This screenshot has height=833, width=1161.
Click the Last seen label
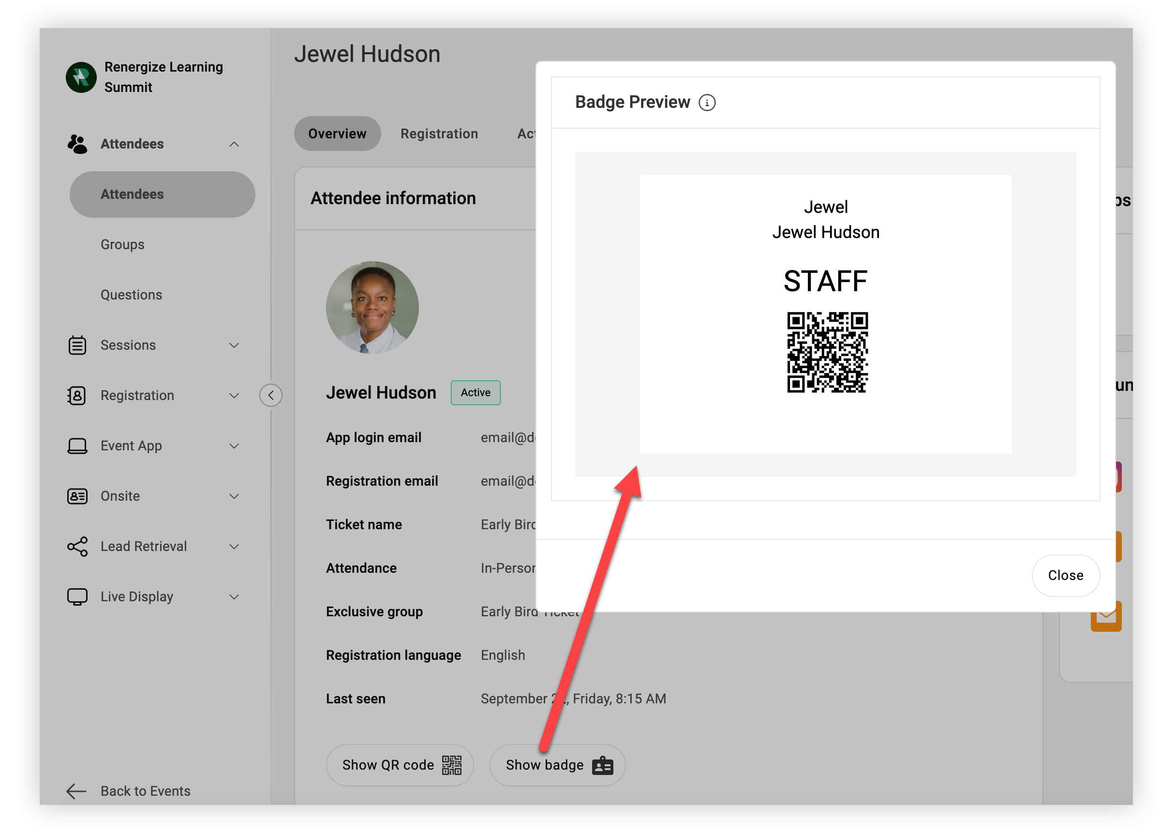(x=356, y=699)
